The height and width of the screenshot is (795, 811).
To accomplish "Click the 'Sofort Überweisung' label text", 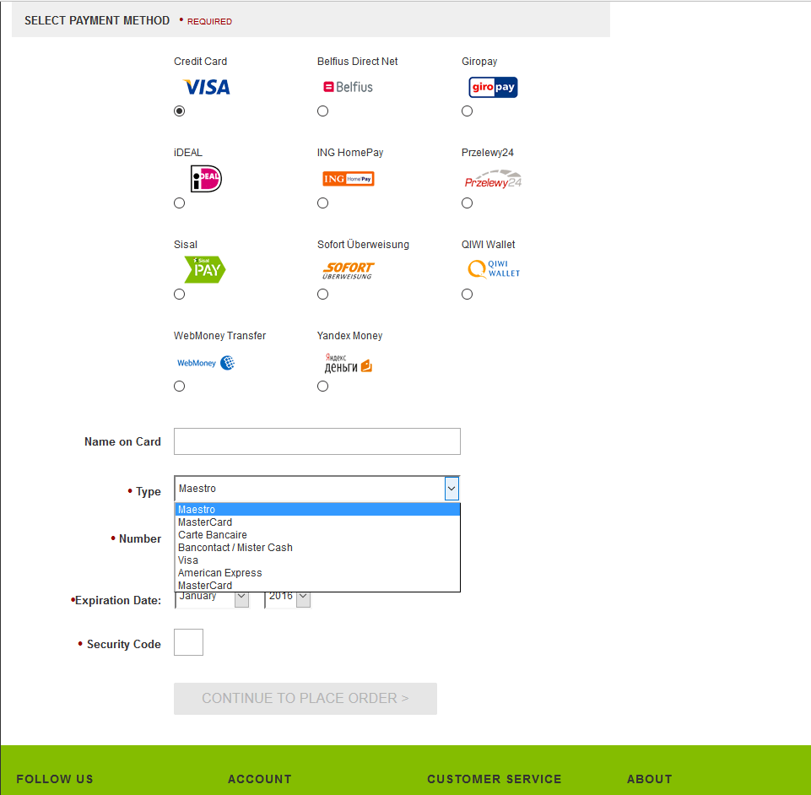I will pyautogui.click(x=363, y=245).
